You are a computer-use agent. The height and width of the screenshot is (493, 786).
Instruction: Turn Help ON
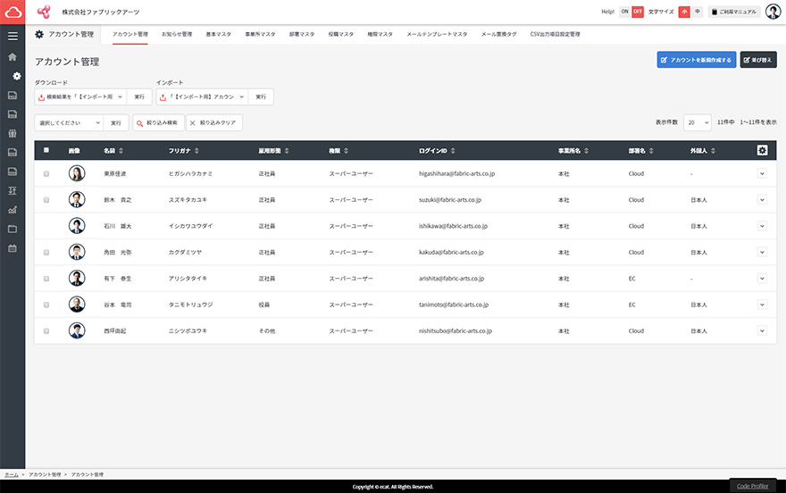[624, 12]
